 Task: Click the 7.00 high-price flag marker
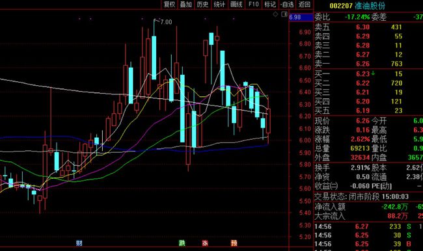(163, 21)
